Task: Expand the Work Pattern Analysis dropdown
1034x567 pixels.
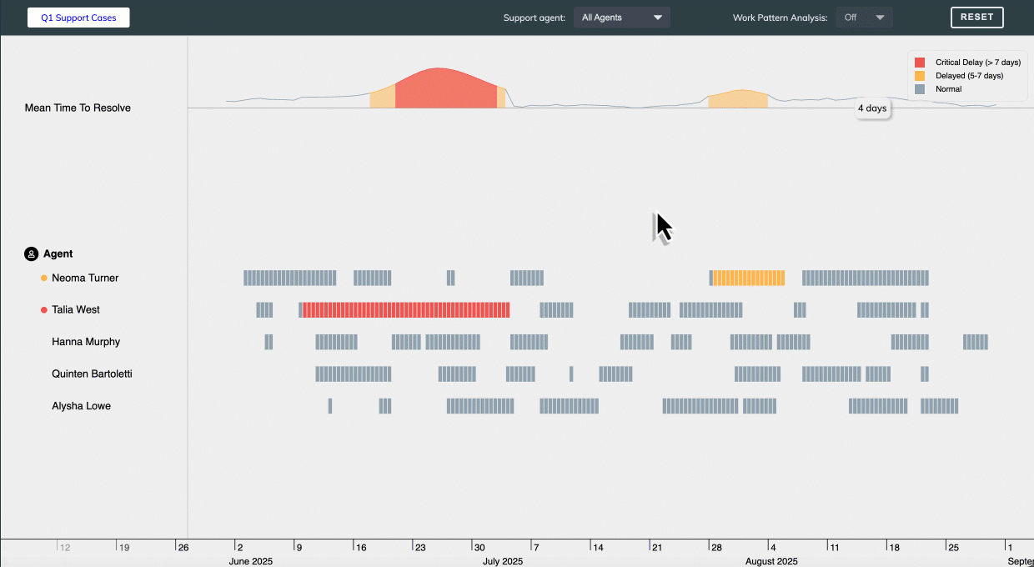Action: click(x=864, y=17)
